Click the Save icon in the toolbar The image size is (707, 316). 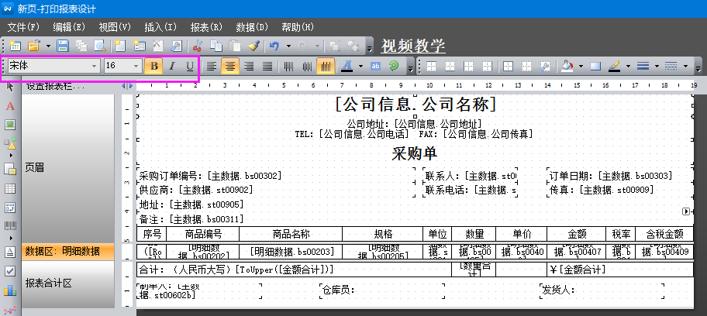tap(63, 46)
